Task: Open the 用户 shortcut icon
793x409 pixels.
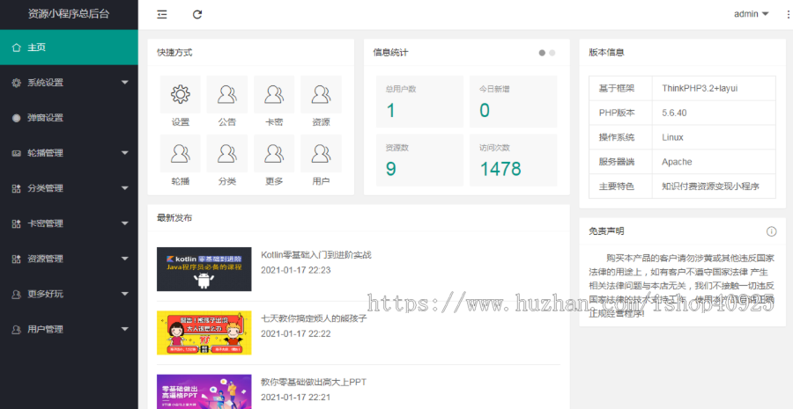Action: click(321, 154)
